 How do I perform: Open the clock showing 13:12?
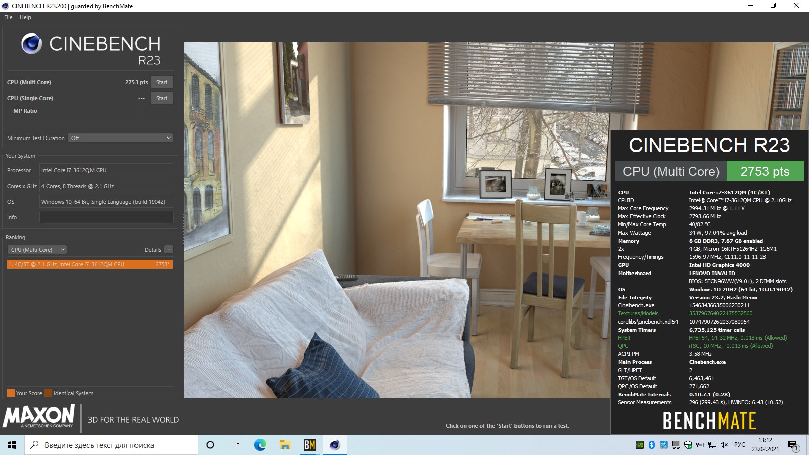pyautogui.click(x=765, y=445)
